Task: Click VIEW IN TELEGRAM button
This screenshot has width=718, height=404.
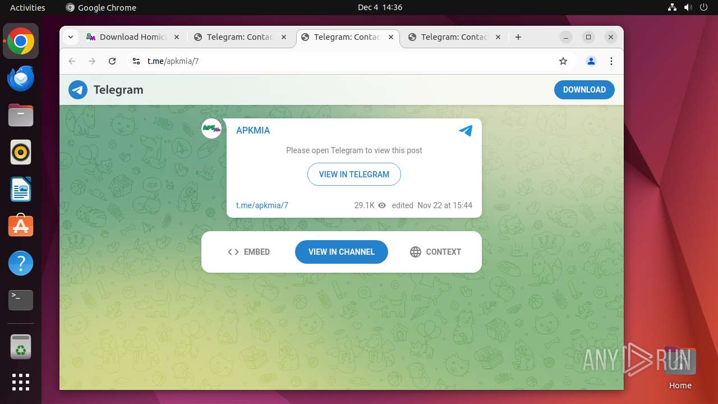Action: click(354, 175)
